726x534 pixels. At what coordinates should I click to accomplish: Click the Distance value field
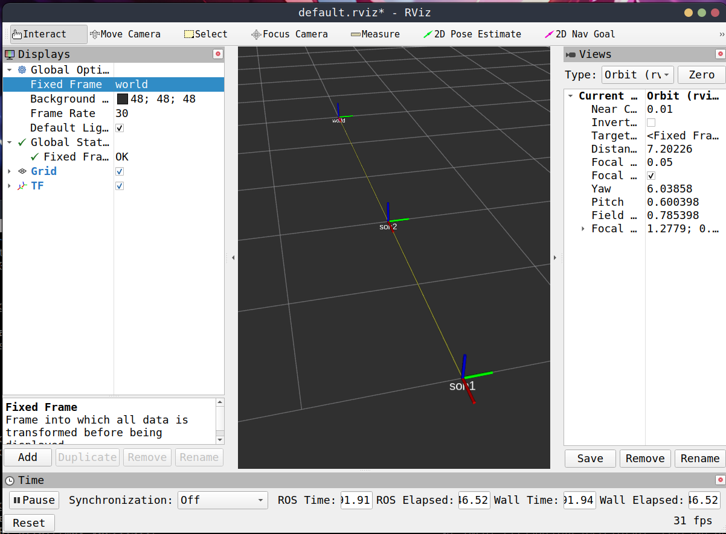tap(683, 149)
